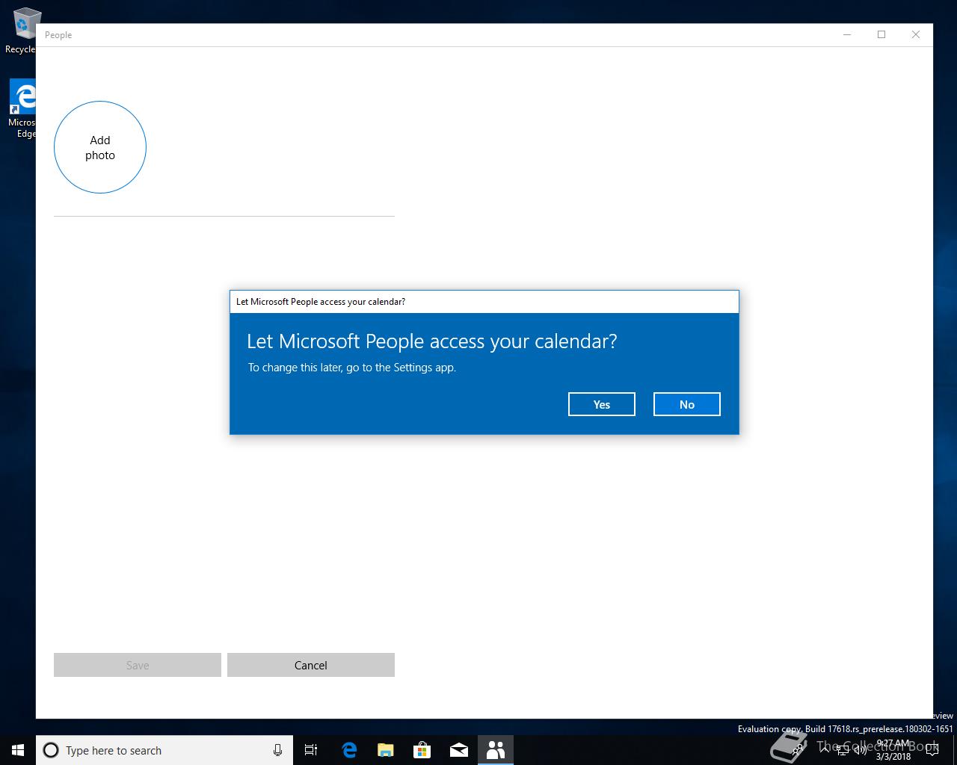The height and width of the screenshot is (765, 957).
Task: Open Mail app from the taskbar
Action: tap(458, 750)
